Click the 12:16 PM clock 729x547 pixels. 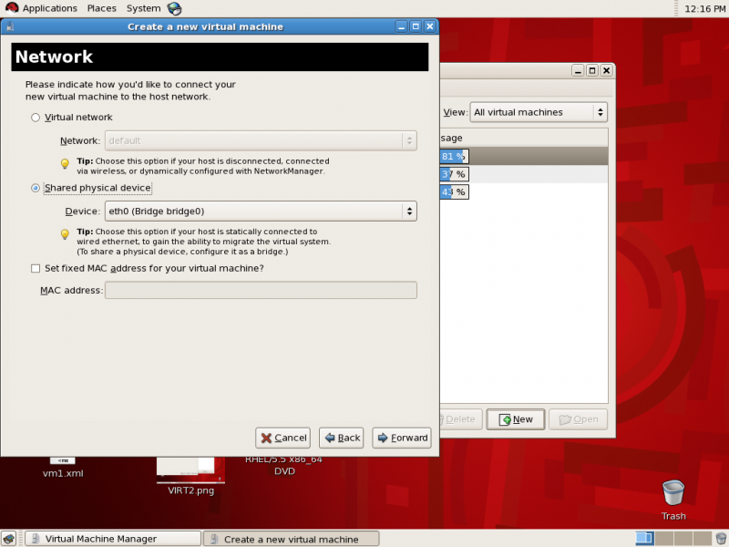click(704, 8)
